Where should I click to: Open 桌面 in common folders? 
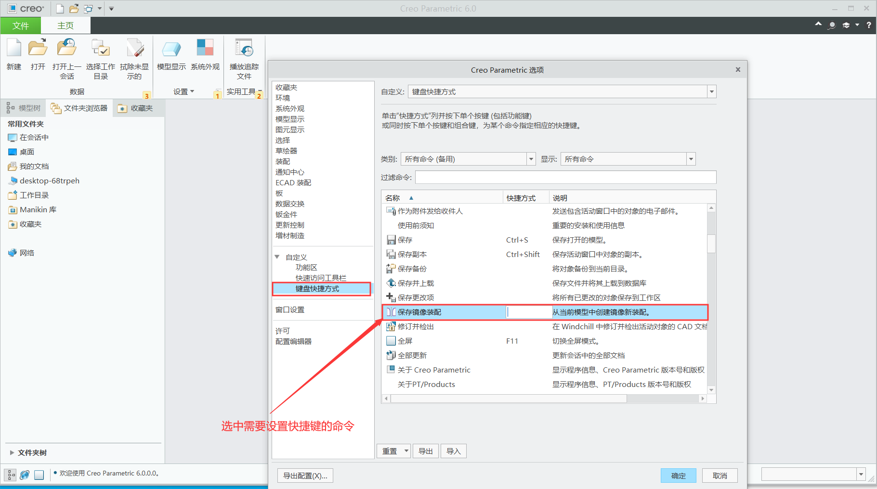tap(21, 152)
